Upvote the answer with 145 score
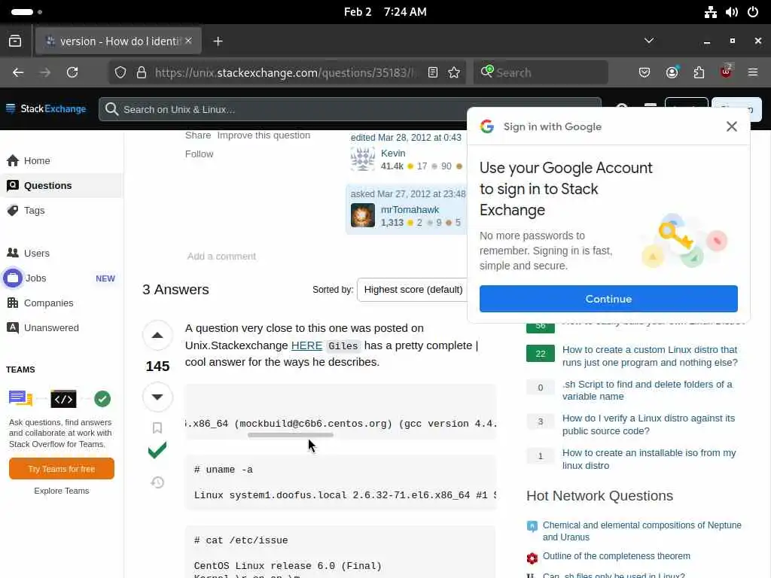Screen dimensions: 771x578 [x=157, y=336]
